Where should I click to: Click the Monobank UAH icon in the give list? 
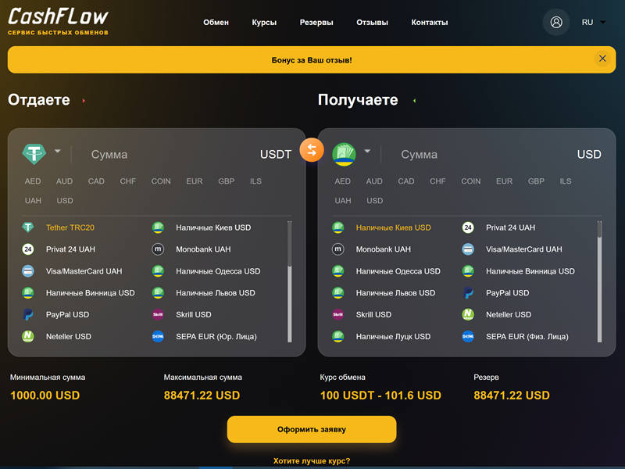[x=158, y=249]
